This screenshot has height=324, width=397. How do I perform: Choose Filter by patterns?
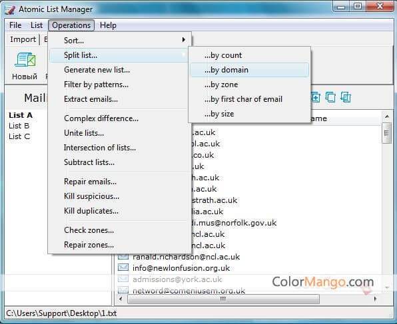click(119, 84)
